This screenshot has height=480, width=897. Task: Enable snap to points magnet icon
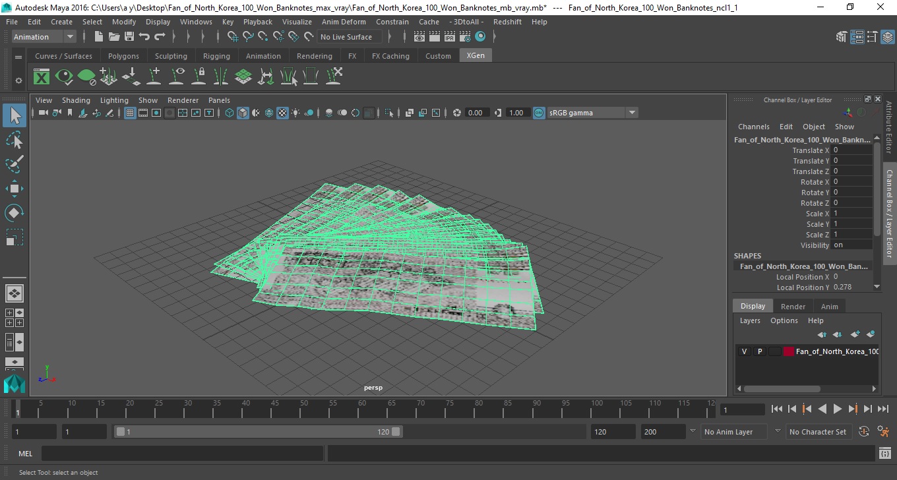263,37
